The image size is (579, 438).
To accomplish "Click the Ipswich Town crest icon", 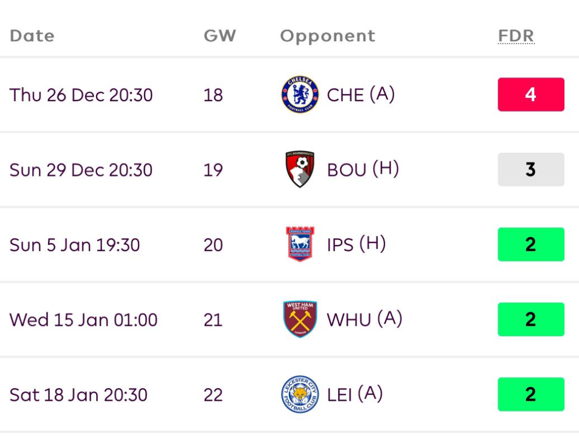I will 300,244.
